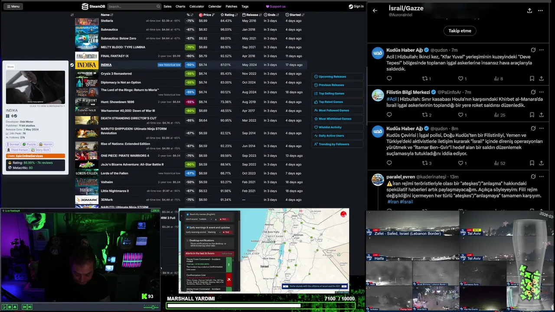Open more menu on Filistin Bilgi Merkezi tweet
The width and height of the screenshot is (555, 312).
tap(541, 92)
